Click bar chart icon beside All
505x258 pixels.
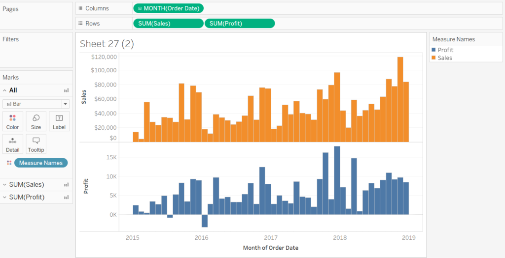pos(66,90)
